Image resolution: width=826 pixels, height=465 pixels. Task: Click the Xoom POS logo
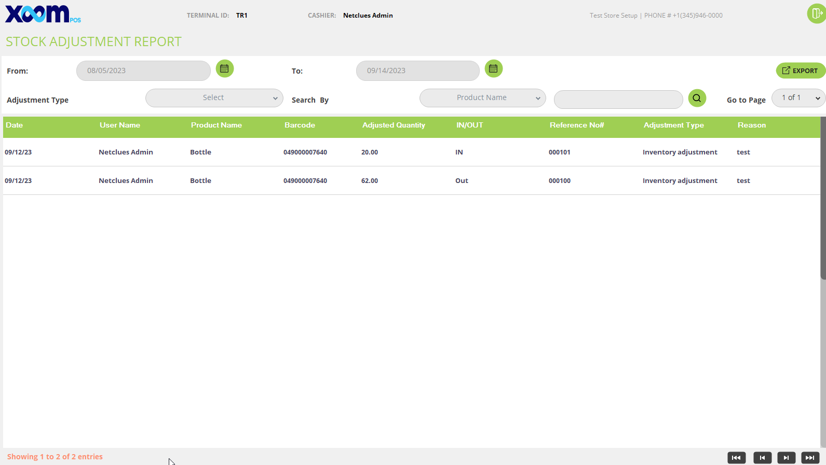tap(43, 14)
